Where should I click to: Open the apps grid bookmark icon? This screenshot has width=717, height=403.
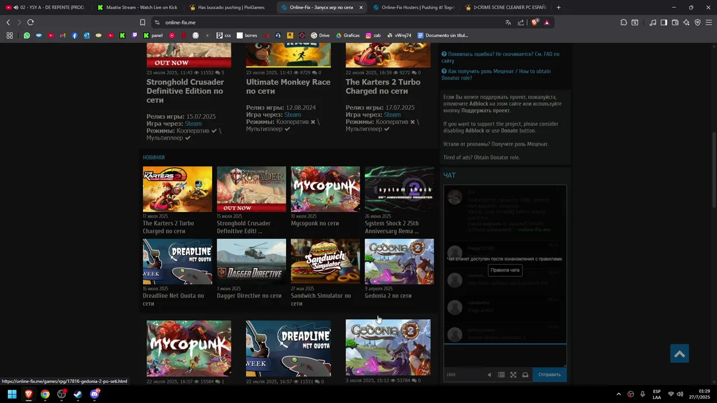(x=10, y=35)
